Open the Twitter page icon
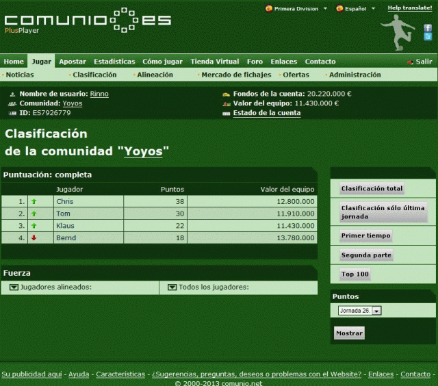438x386 pixels. [428, 37]
